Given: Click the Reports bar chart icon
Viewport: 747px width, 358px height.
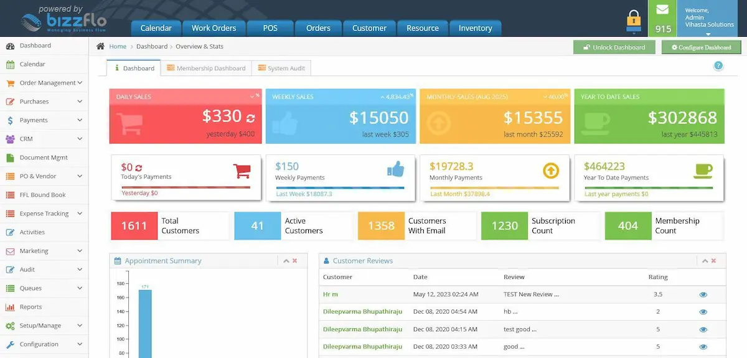Looking at the screenshot, I should pos(10,307).
